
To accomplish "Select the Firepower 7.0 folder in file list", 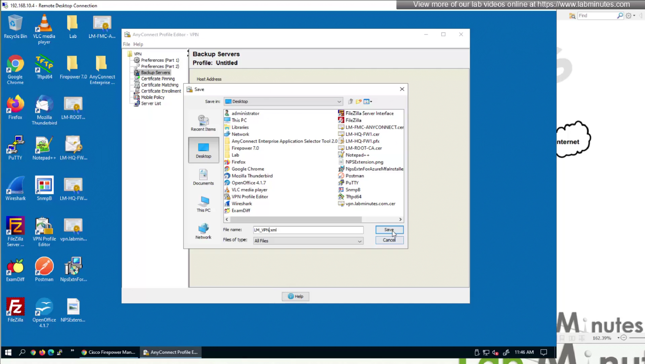I will [245, 148].
